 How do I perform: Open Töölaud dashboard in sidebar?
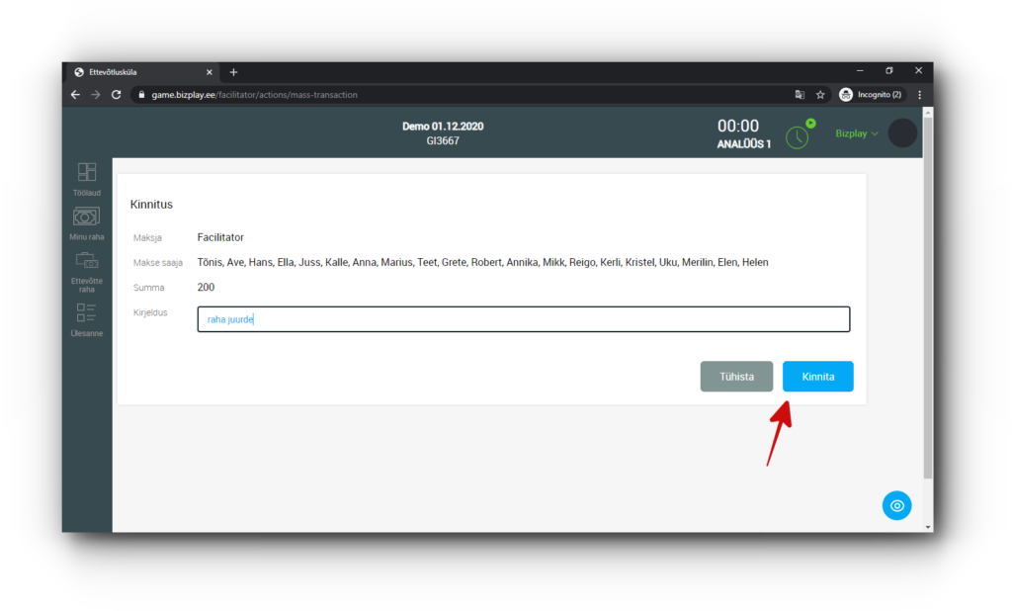(87, 177)
